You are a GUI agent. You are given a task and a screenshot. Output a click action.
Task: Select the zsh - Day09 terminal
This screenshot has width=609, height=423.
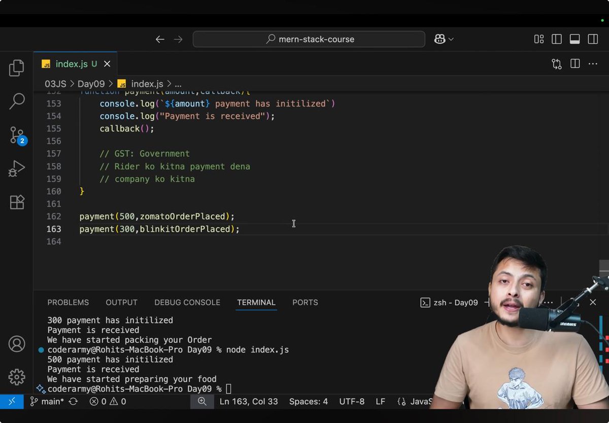449,303
